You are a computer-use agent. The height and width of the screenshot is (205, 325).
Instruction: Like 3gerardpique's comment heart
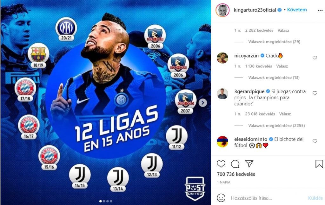click(315, 93)
